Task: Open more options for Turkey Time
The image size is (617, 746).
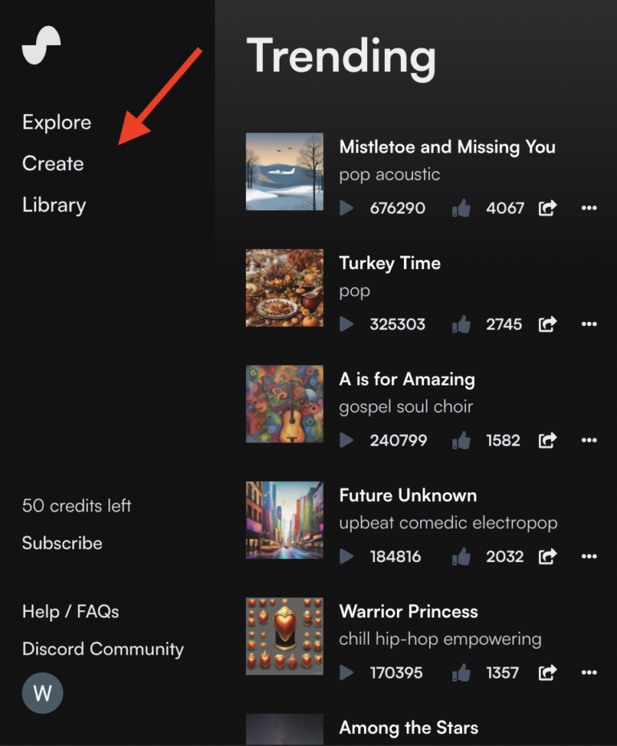Action: click(589, 324)
